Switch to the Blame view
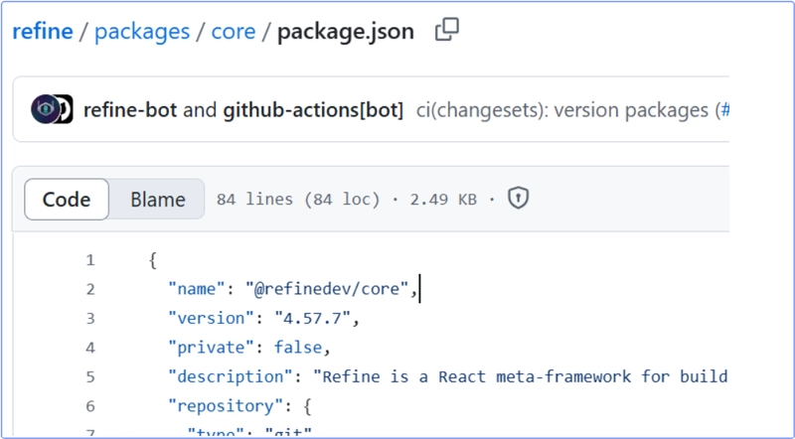The width and height of the screenshot is (795, 439). point(158,200)
